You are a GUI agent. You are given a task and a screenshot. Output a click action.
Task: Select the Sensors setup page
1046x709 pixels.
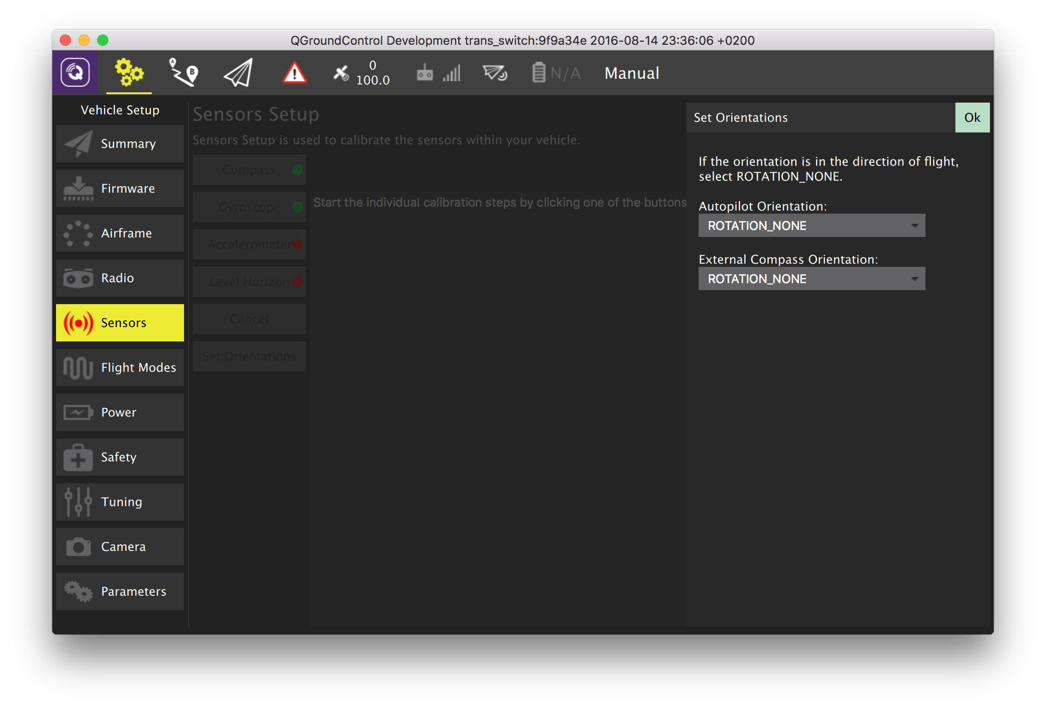click(120, 323)
